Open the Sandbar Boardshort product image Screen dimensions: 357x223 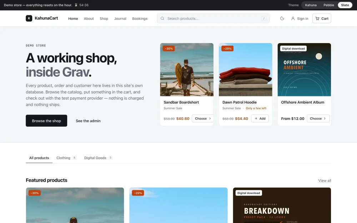(x=187, y=70)
